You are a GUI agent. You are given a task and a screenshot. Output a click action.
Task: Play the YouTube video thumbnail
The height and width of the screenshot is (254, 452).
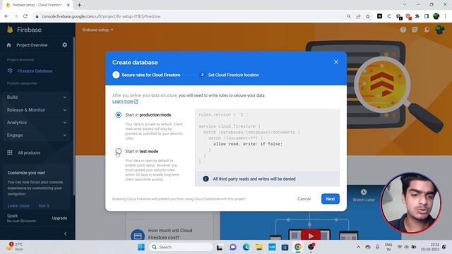(311, 236)
